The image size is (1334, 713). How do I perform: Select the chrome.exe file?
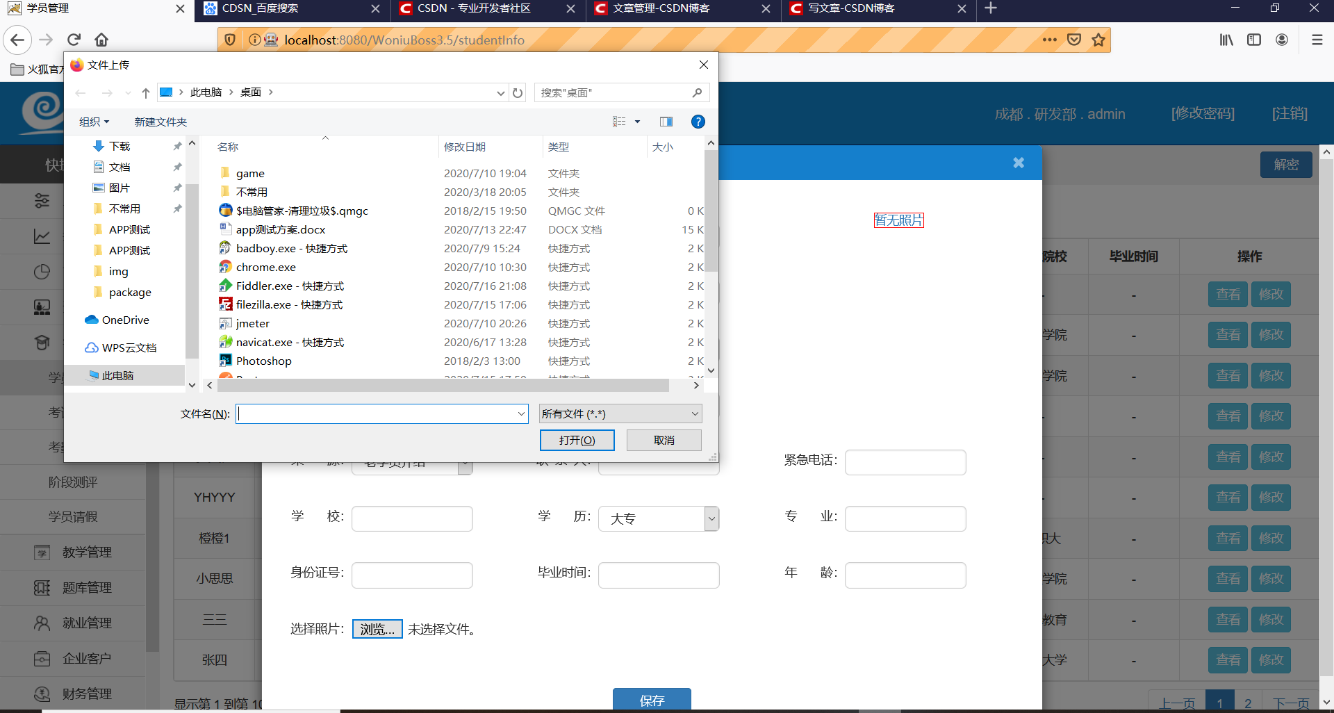click(x=265, y=267)
